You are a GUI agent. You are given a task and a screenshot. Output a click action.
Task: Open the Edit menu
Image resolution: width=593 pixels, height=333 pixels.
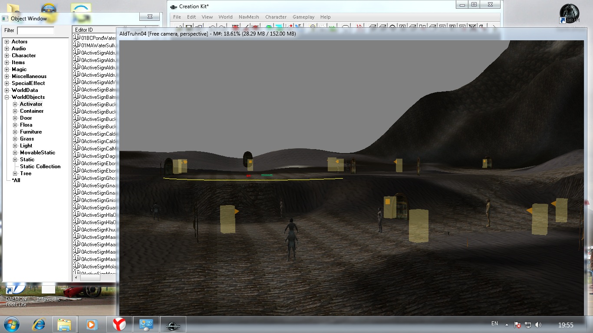pos(191,17)
